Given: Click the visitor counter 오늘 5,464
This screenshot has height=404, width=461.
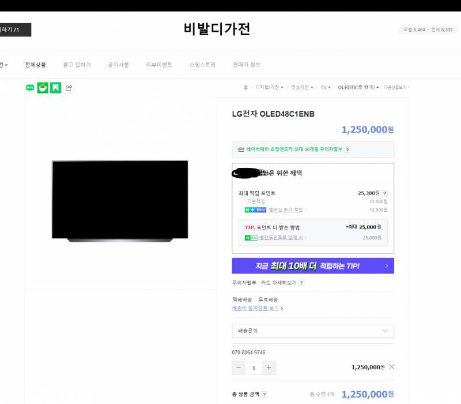Looking at the screenshot, I should click(414, 30).
